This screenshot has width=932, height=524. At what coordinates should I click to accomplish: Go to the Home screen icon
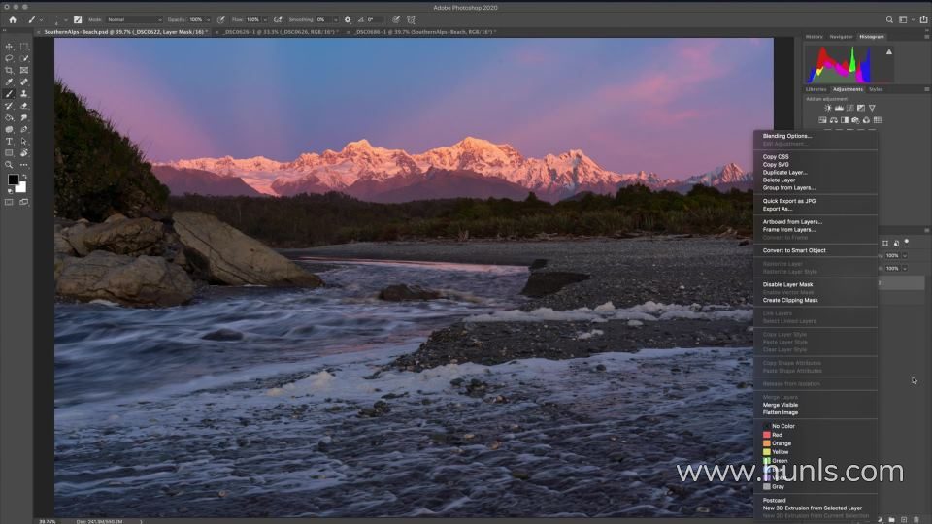coord(13,19)
